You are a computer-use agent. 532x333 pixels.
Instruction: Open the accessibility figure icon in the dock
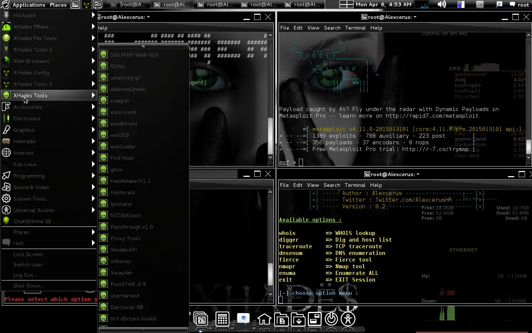348,319
